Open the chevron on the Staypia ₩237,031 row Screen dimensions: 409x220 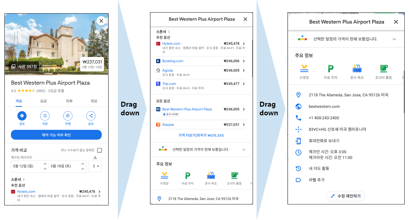[x=244, y=125]
